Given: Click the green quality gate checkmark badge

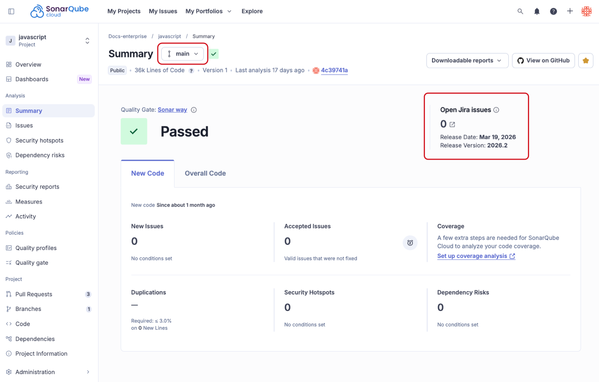Looking at the screenshot, I should coord(214,53).
